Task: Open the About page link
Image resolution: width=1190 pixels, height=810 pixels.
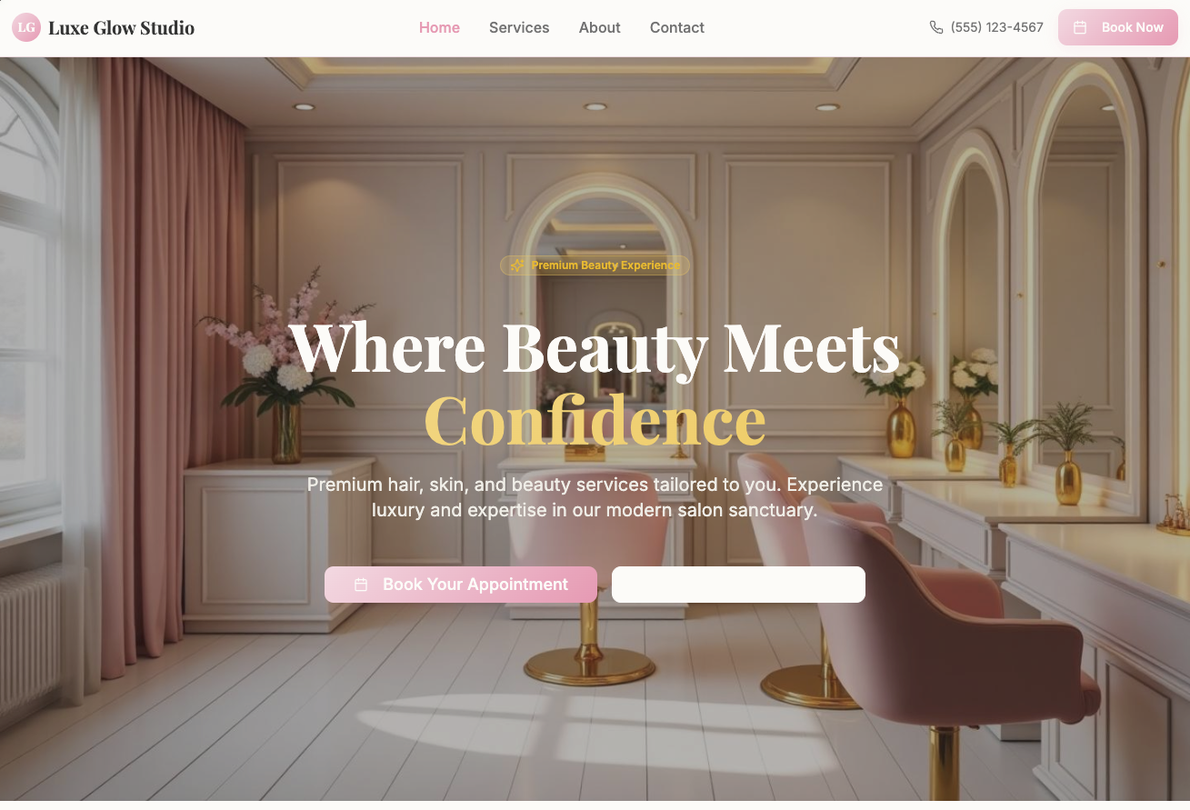Action: [x=600, y=27]
